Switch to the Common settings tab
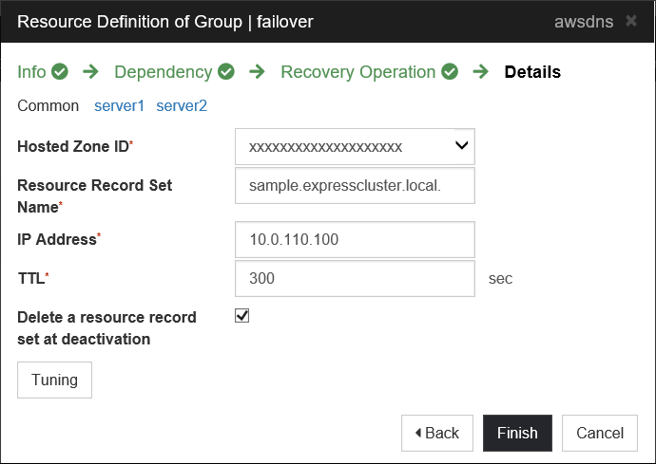Screen dimensions: 656x464 tap(48, 106)
